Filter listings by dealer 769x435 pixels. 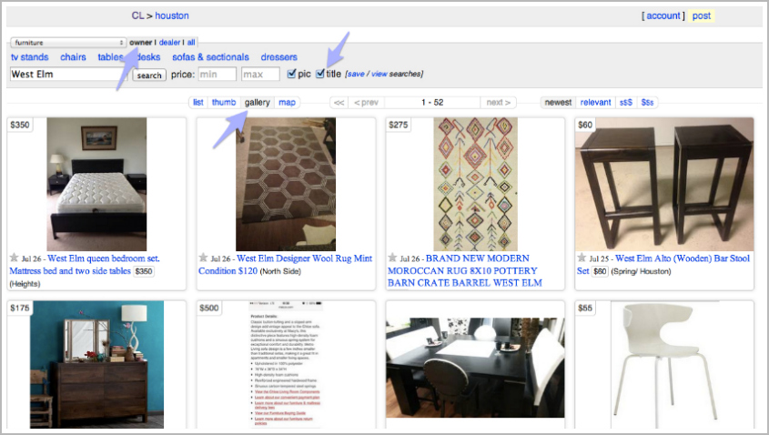169,43
